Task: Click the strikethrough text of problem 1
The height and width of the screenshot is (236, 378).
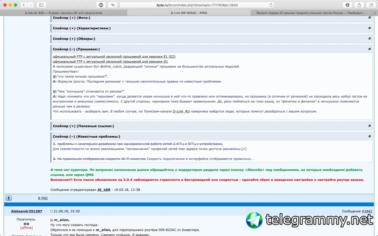Action: point(140,144)
